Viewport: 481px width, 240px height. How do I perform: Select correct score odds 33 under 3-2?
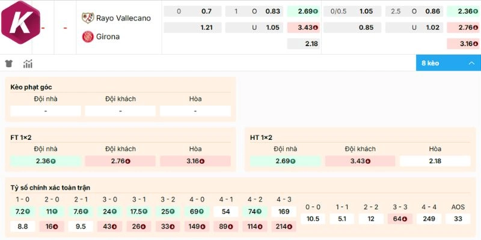coord(168,227)
